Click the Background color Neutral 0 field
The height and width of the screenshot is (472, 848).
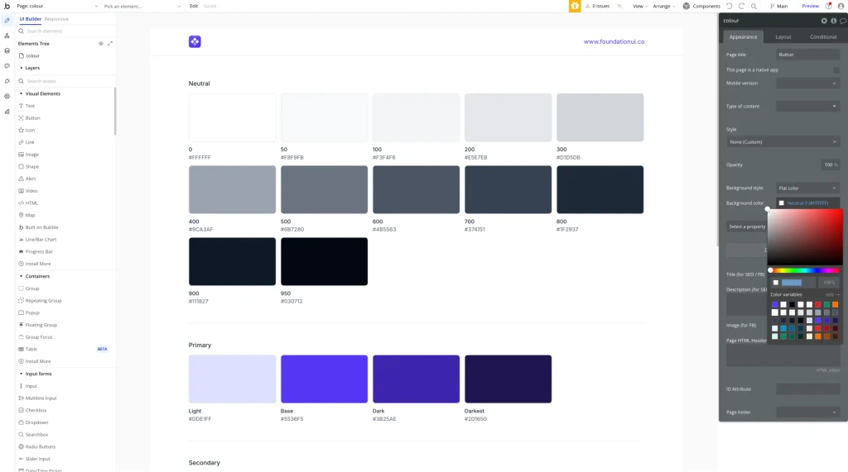(807, 203)
